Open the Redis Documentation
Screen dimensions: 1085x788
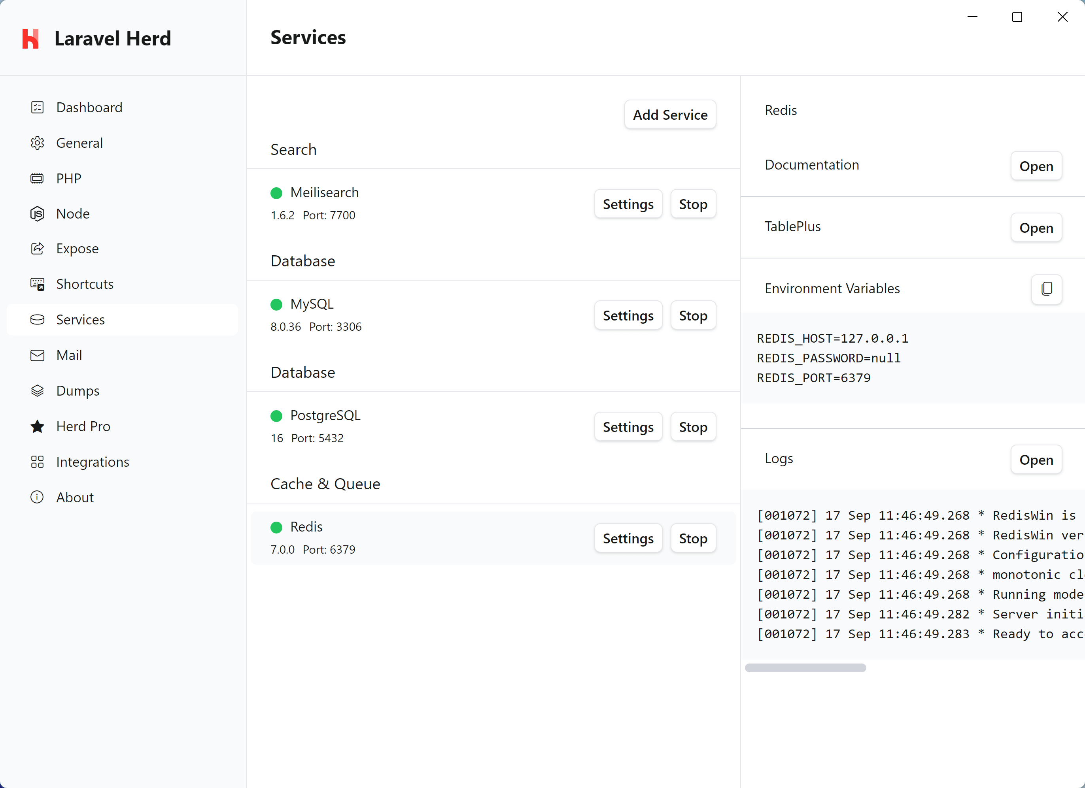pyautogui.click(x=1036, y=166)
